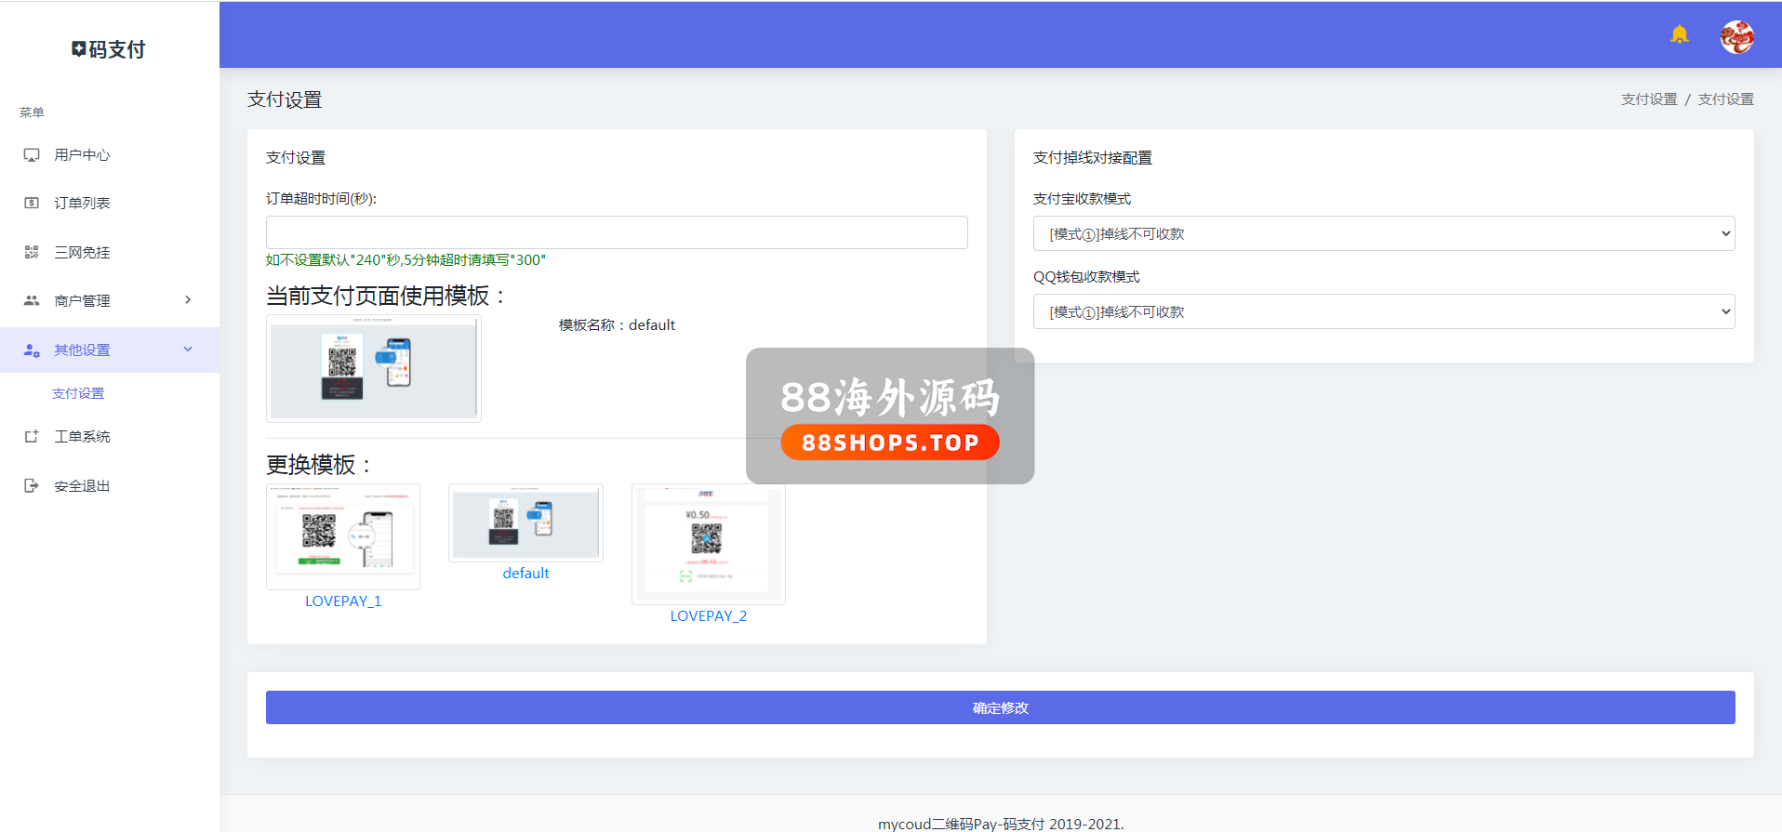This screenshot has height=832, width=1782.
Task: Click the 三网免挂 QR code icon
Action: point(32,252)
